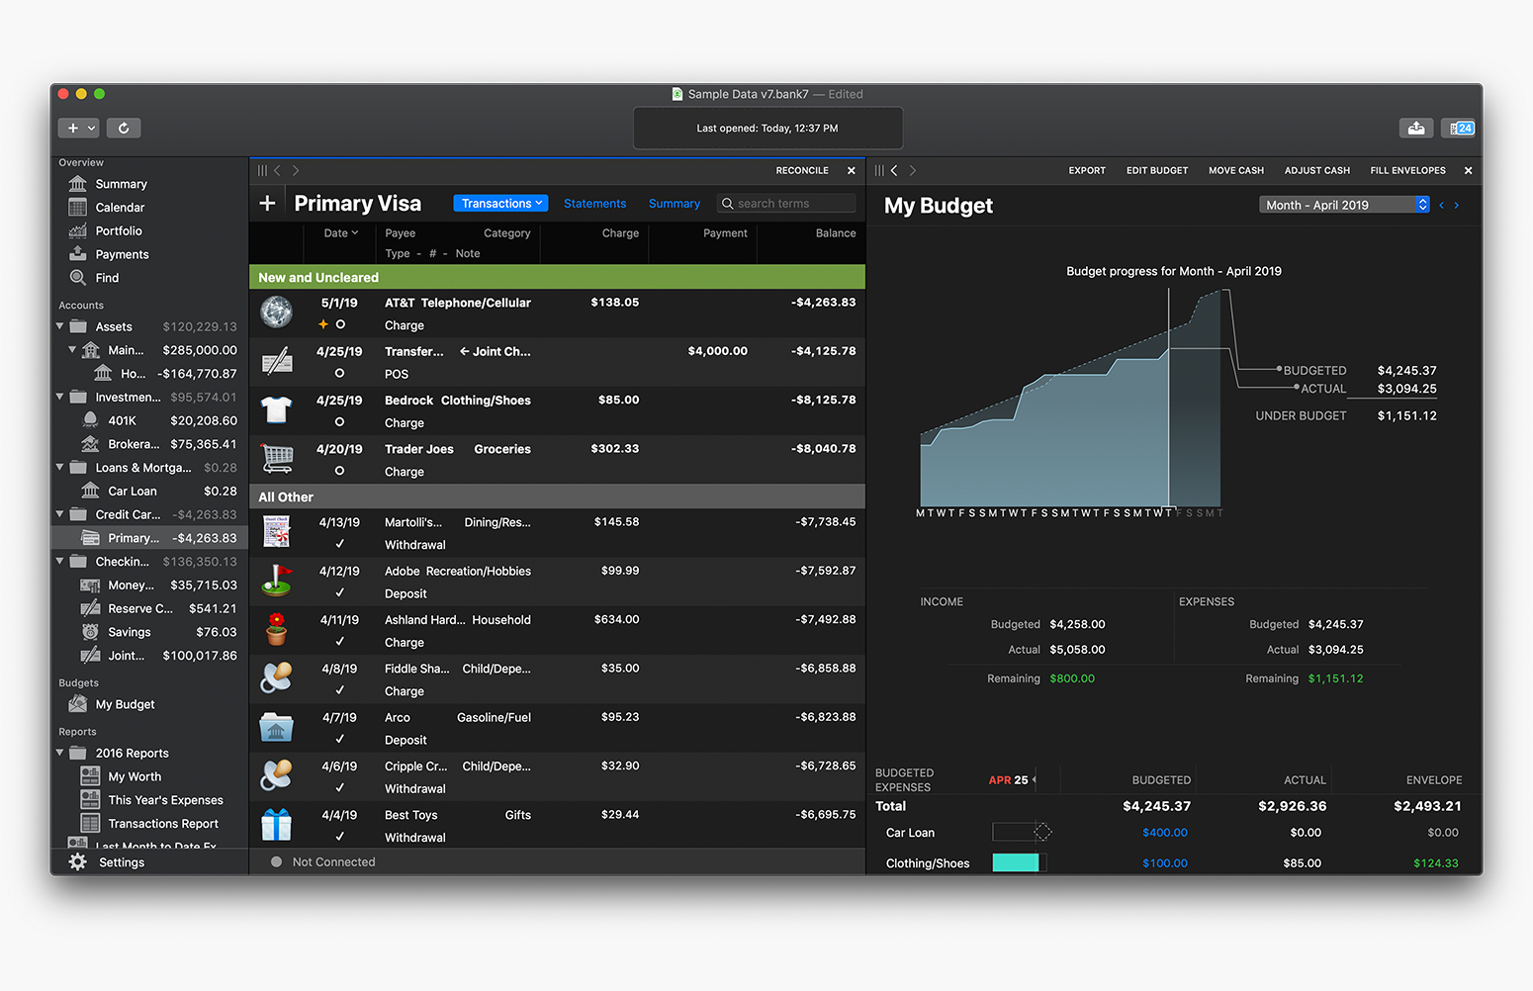
Task: Click the check icon for Transfer transaction
Action: tap(277, 361)
